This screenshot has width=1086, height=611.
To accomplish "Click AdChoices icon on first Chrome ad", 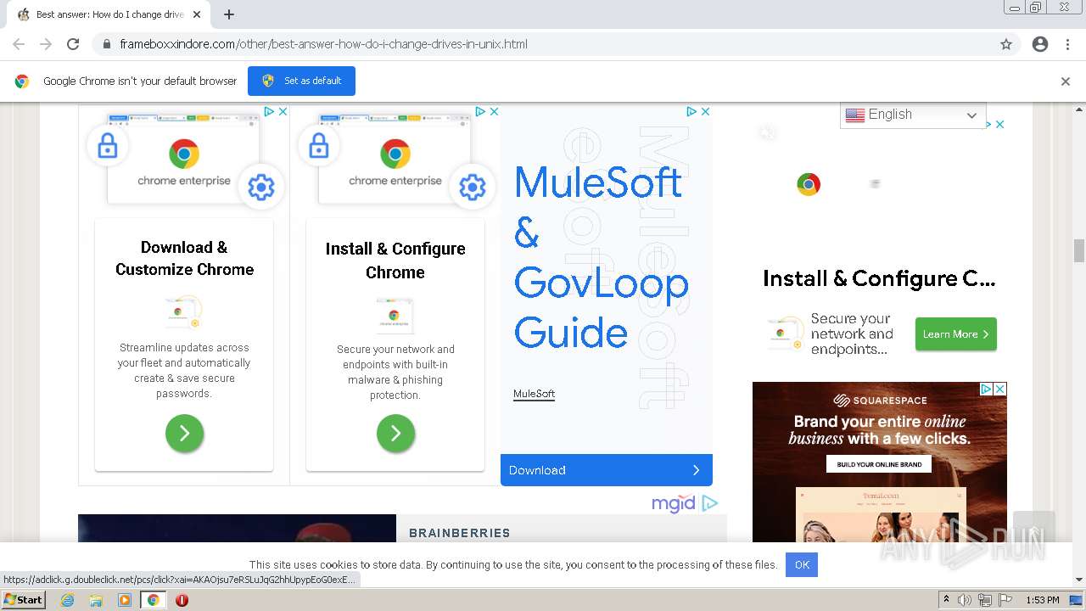I will pos(269,111).
